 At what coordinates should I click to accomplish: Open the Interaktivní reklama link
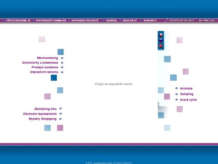[x=44, y=72]
